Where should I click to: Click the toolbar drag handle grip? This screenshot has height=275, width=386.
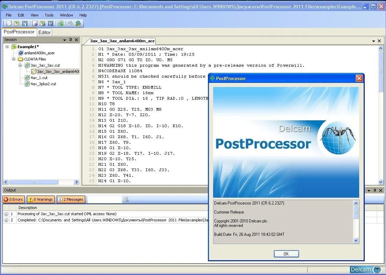click(x=3, y=23)
